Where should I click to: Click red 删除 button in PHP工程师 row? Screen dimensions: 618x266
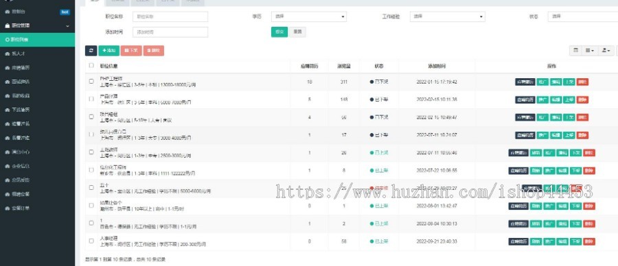[x=582, y=82]
